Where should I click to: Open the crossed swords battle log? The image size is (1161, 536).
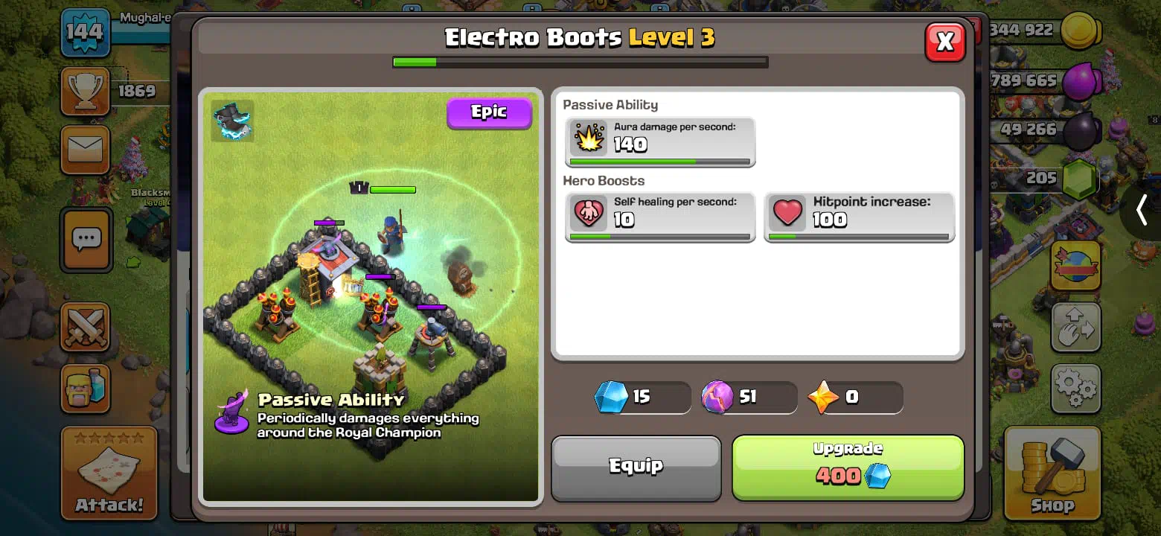pos(85,327)
